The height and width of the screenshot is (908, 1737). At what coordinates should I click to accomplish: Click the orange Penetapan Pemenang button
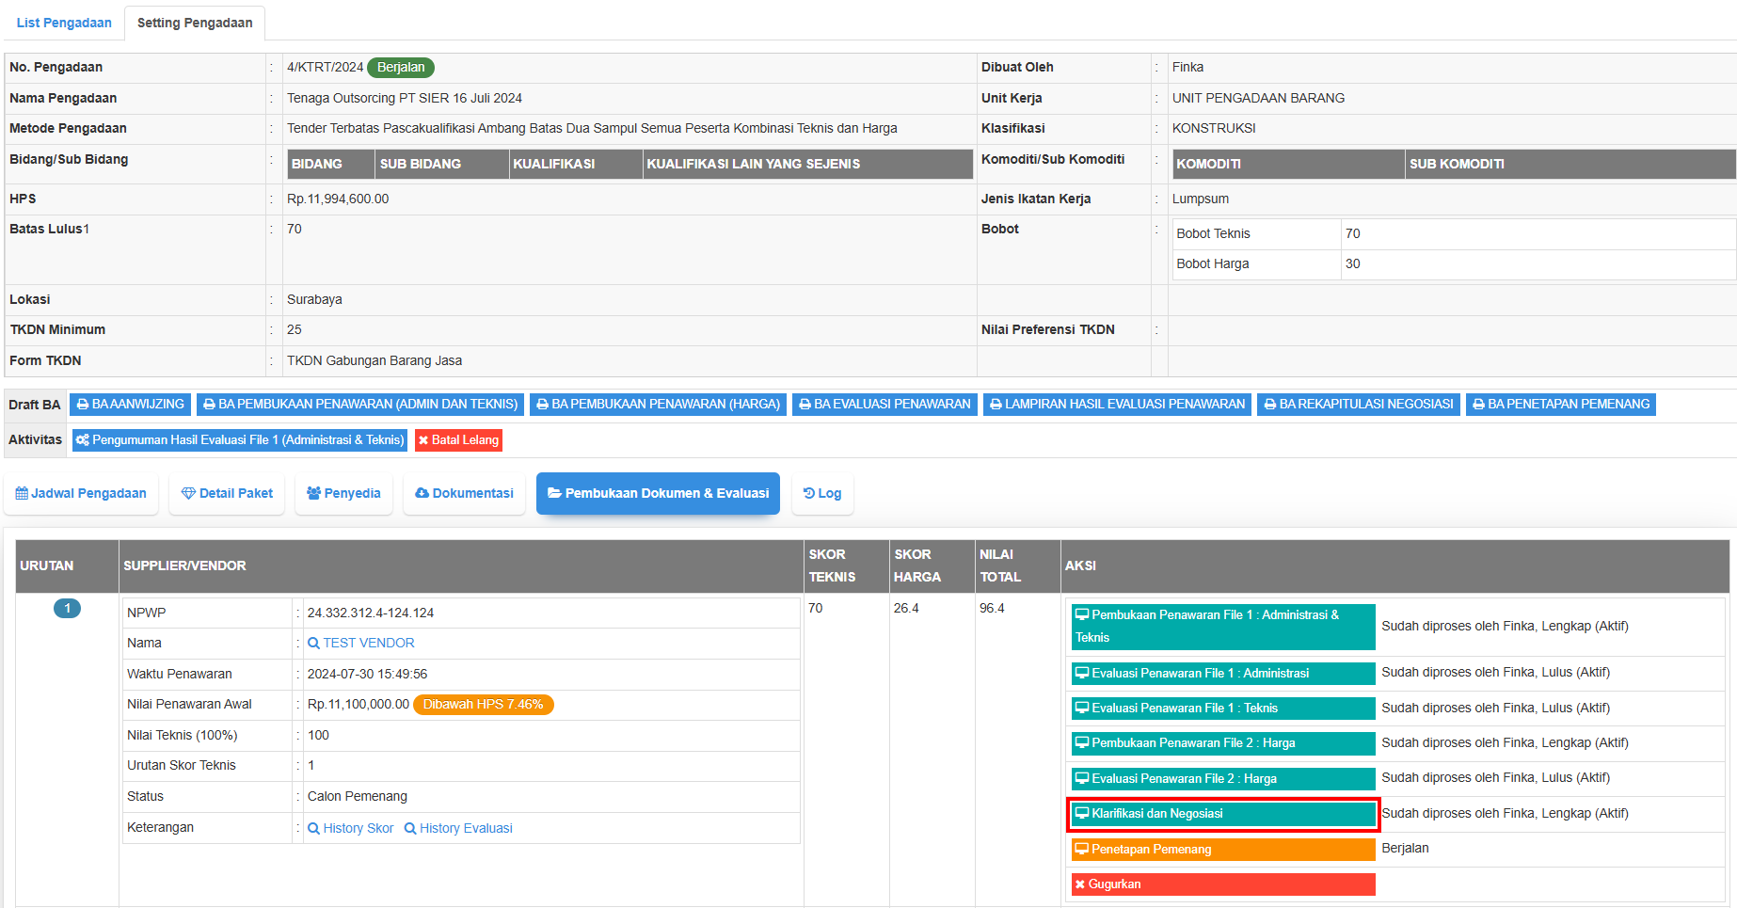pyautogui.click(x=1222, y=850)
